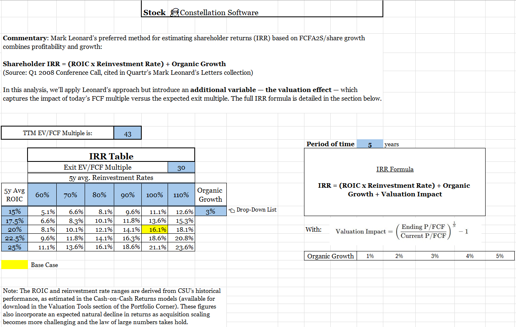The height and width of the screenshot is (327, 516).
Task: Click 3% in the bottom Organic Growth list
Action: (x=435, y=256)
